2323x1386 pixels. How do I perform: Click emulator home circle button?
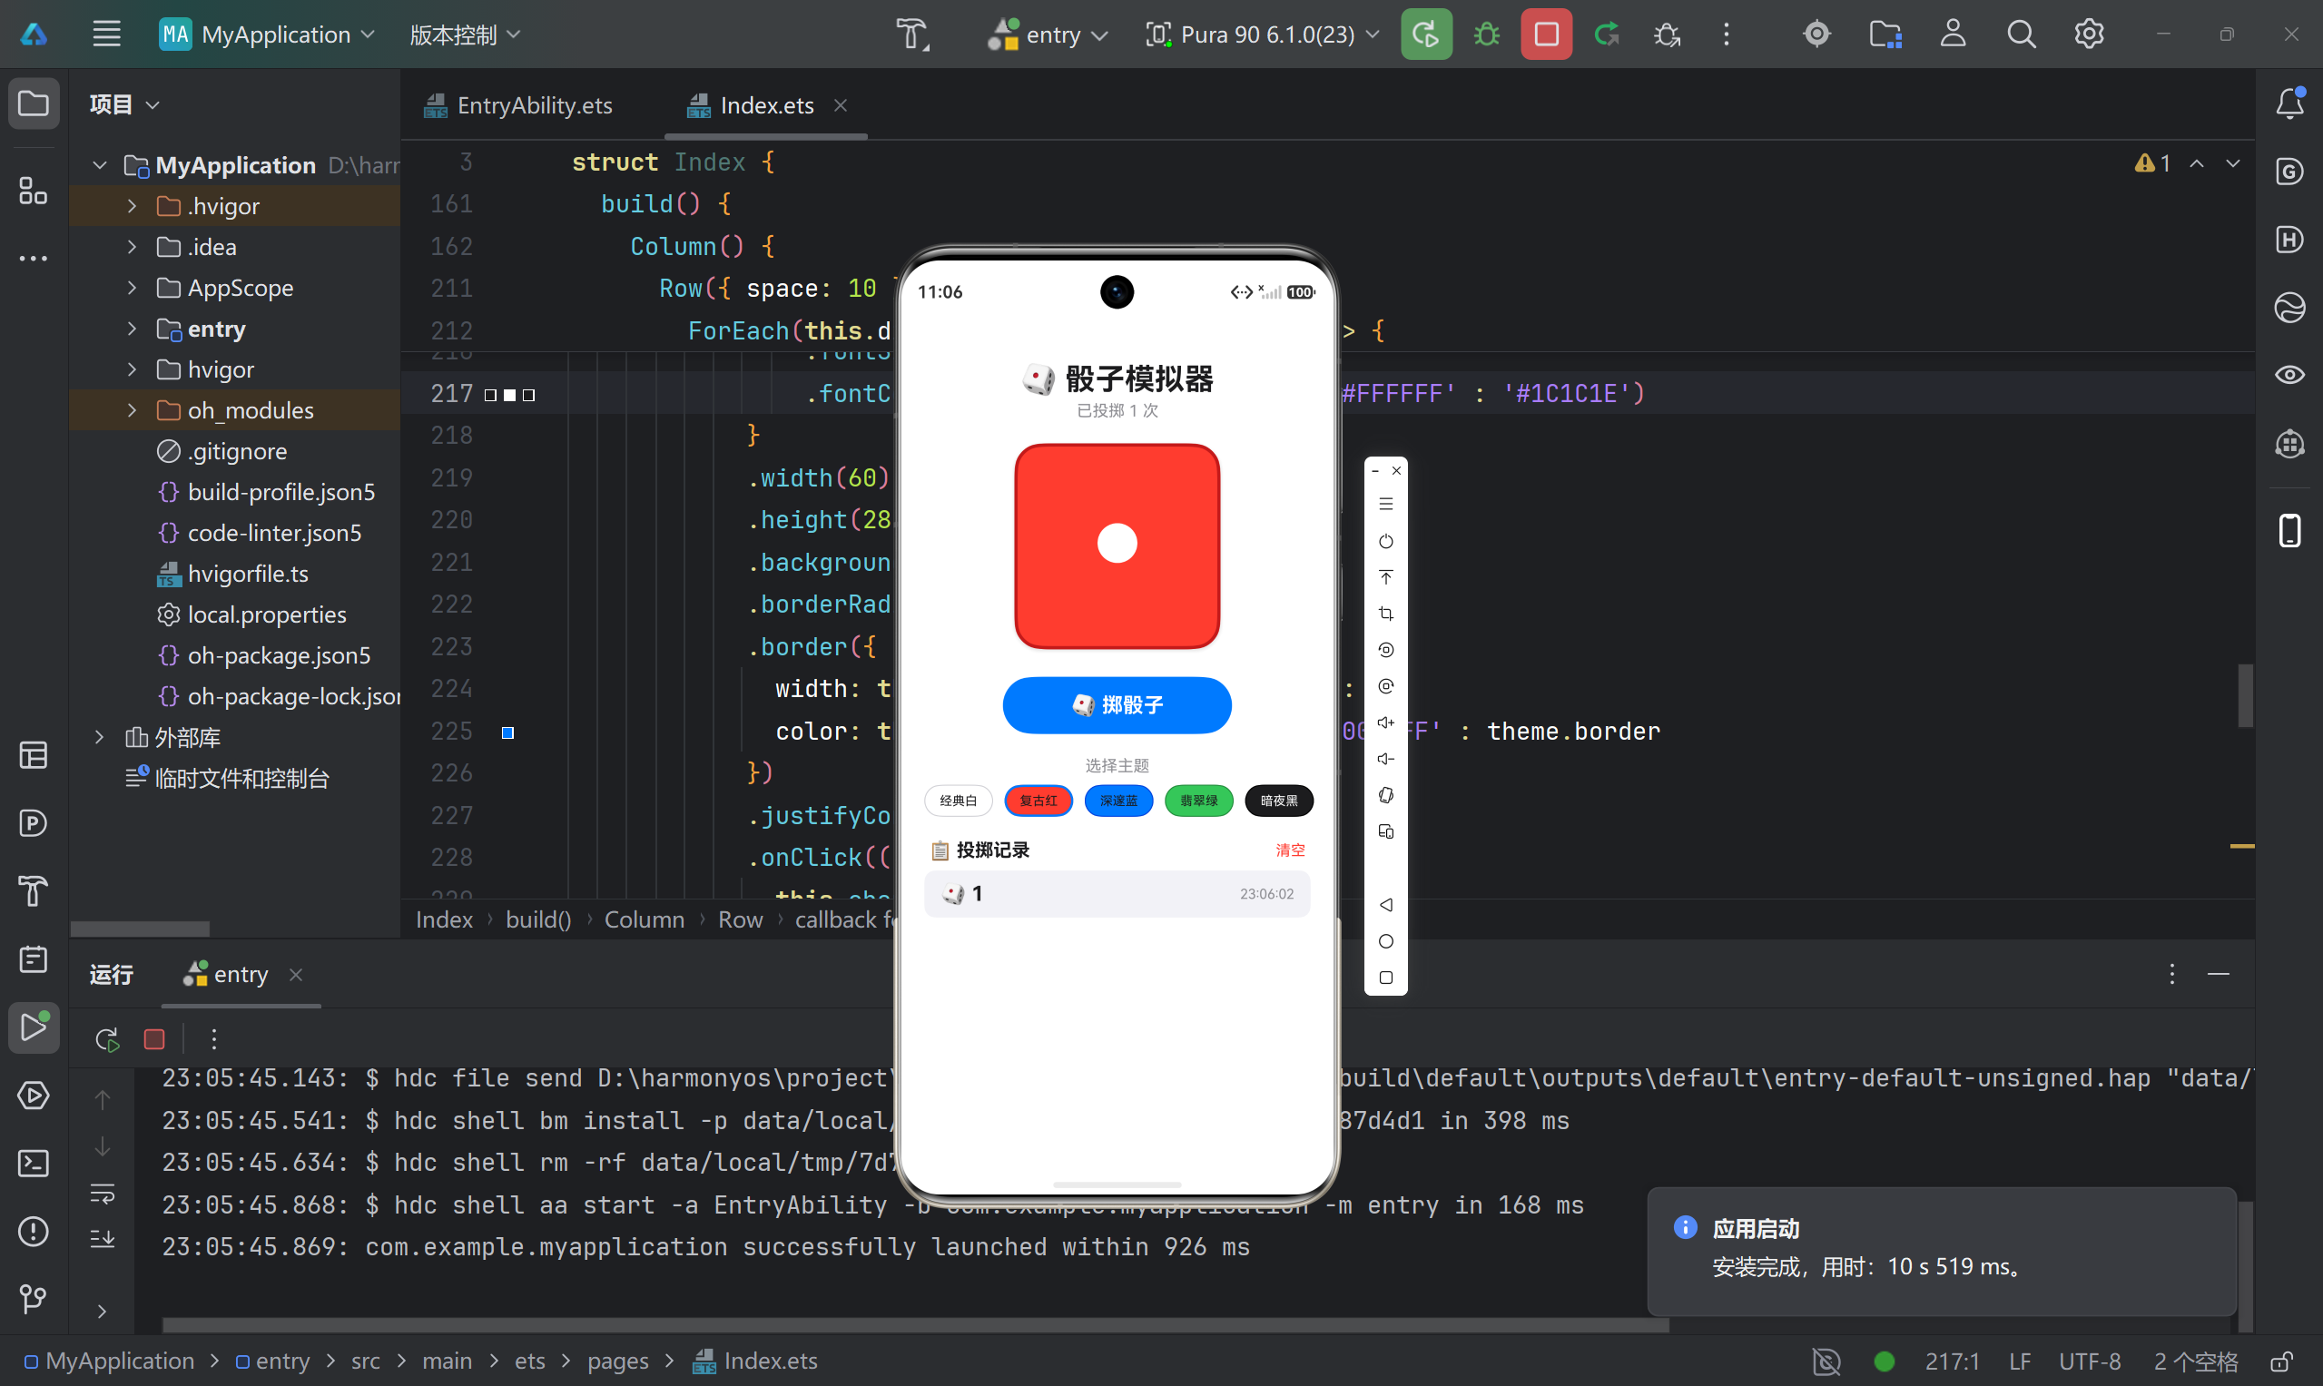click(1385, 941)
